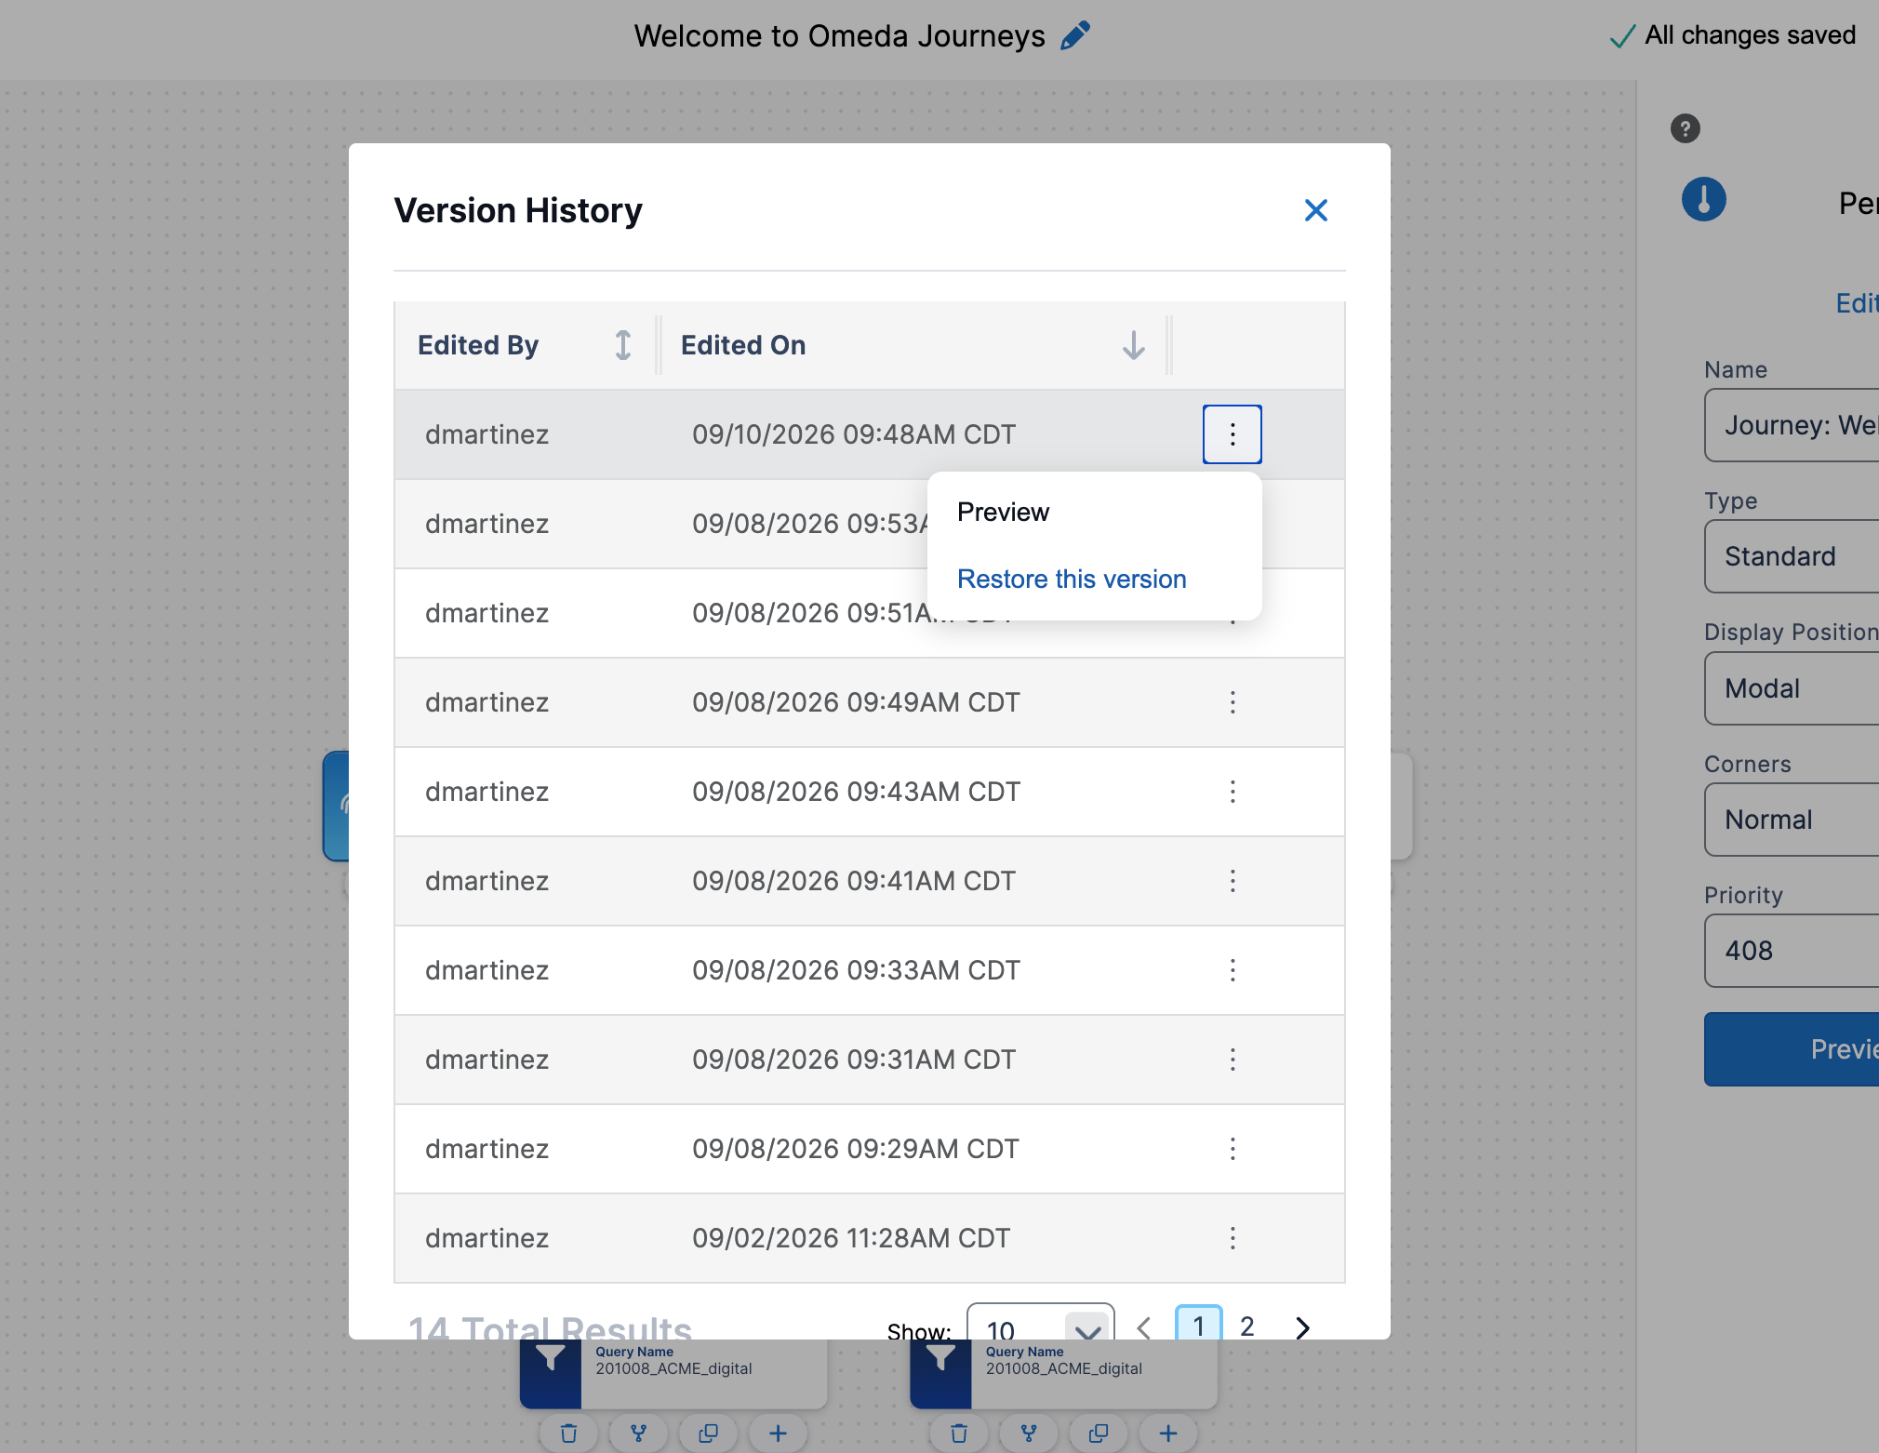
Task: Go to previous page of results
Action: 1144,1327
